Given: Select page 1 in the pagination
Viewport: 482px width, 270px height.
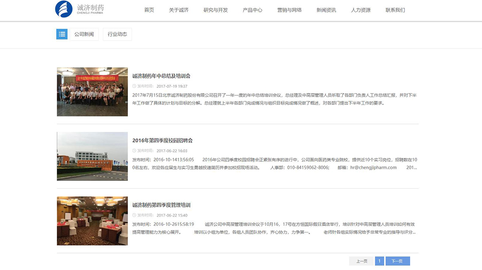Looking at the screenshot, I should point(379,260).
